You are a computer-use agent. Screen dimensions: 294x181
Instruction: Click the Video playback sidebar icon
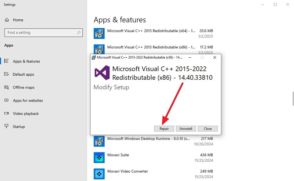(x=7, y=114)
